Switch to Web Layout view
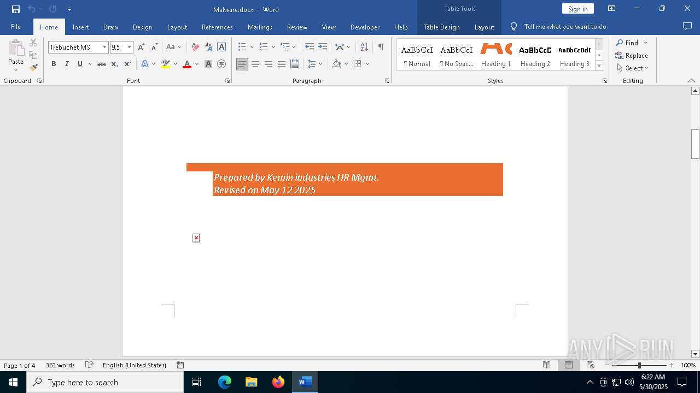This screenshot has height=393, width=700. click(591, 365)
